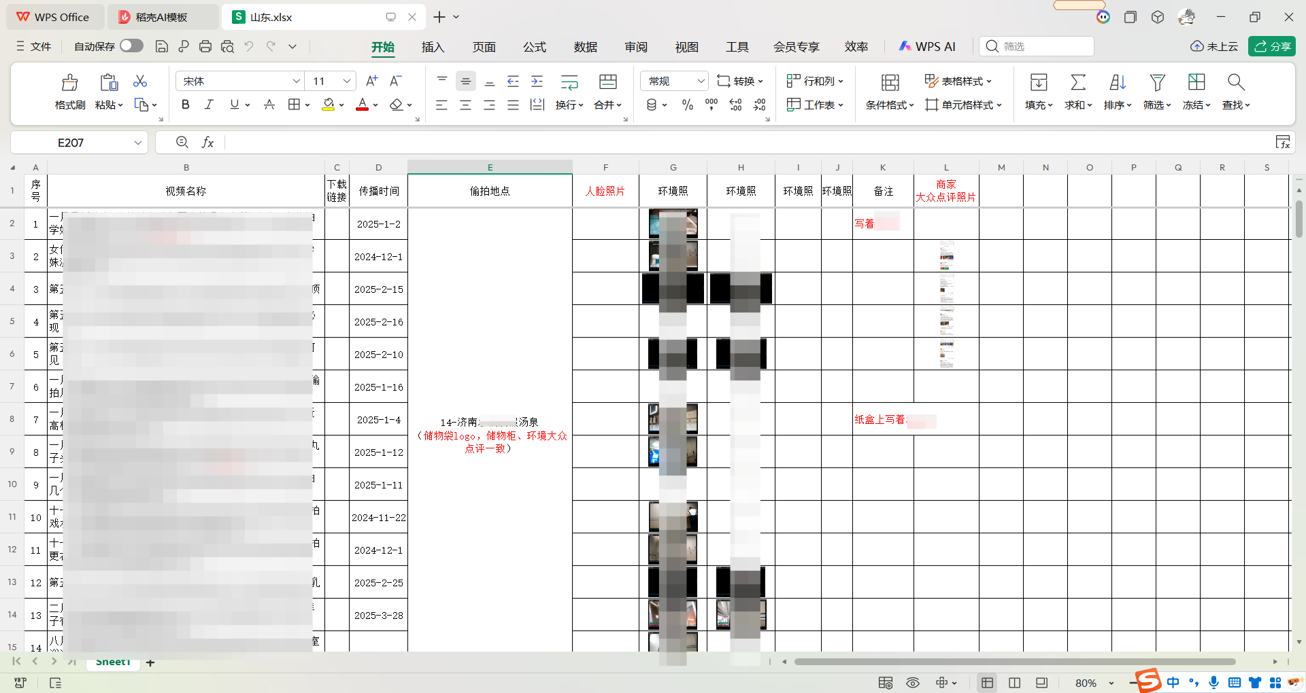Screen dimensions: 1306x693
Task: Click the Merge cells (合并) icon
Action: click(607, 82)
